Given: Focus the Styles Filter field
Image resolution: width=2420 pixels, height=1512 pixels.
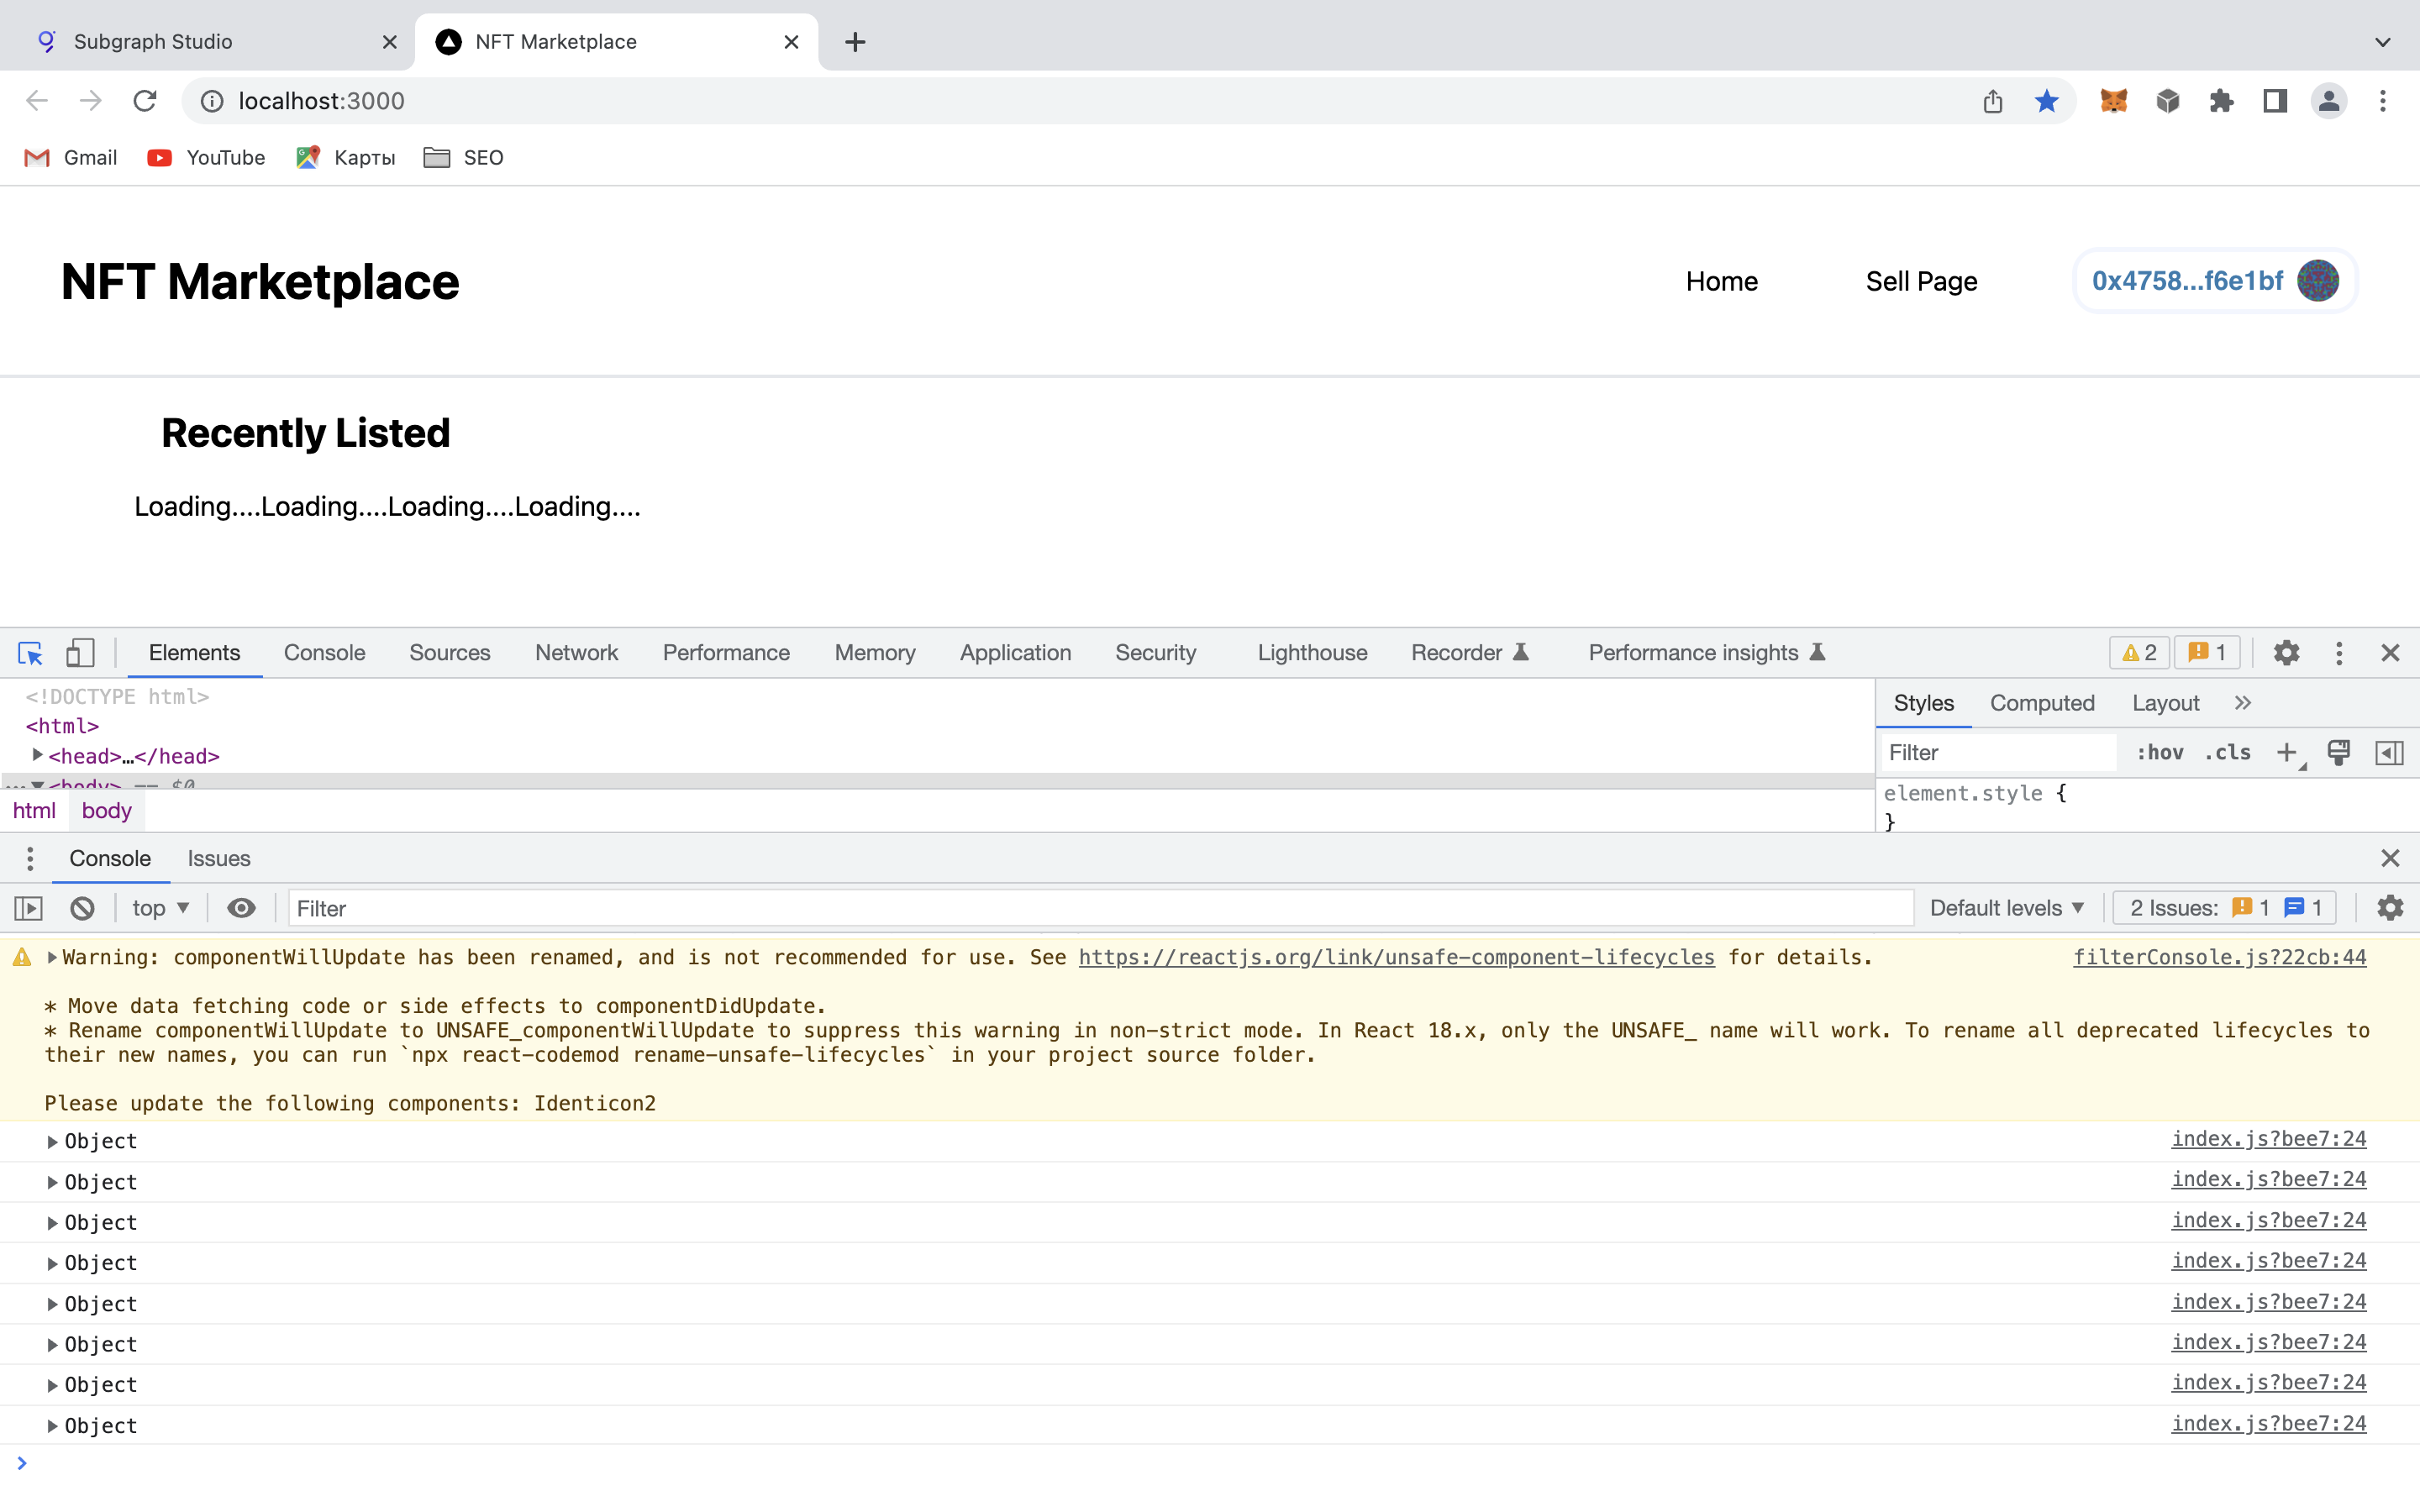Looking at the screenshot, I should pos(1997,753).
